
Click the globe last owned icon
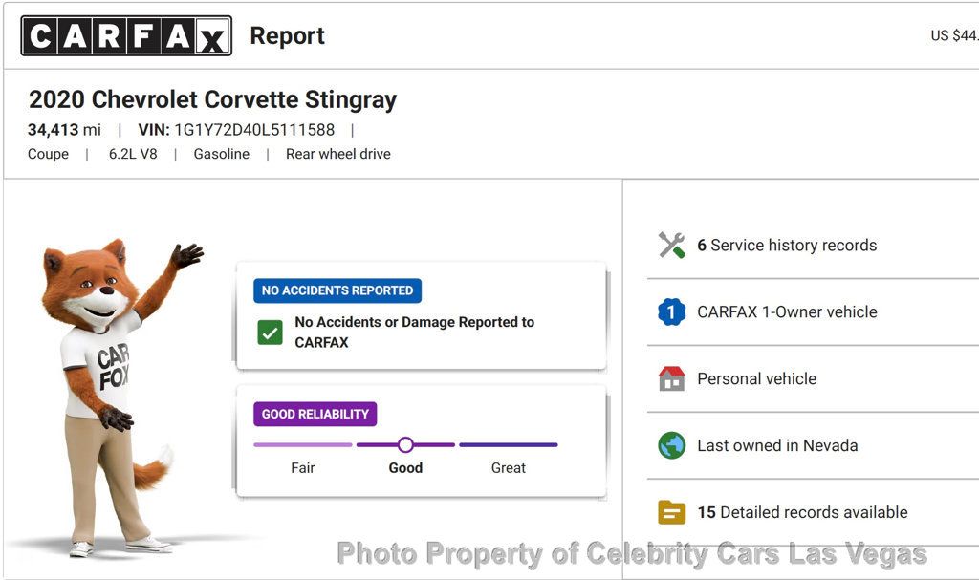pos(672,446)
